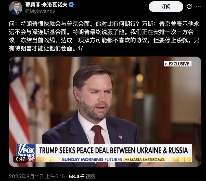Screen dimensions: 206x181
Task: Play the Fox News interview video
Action: pos(105,112)
